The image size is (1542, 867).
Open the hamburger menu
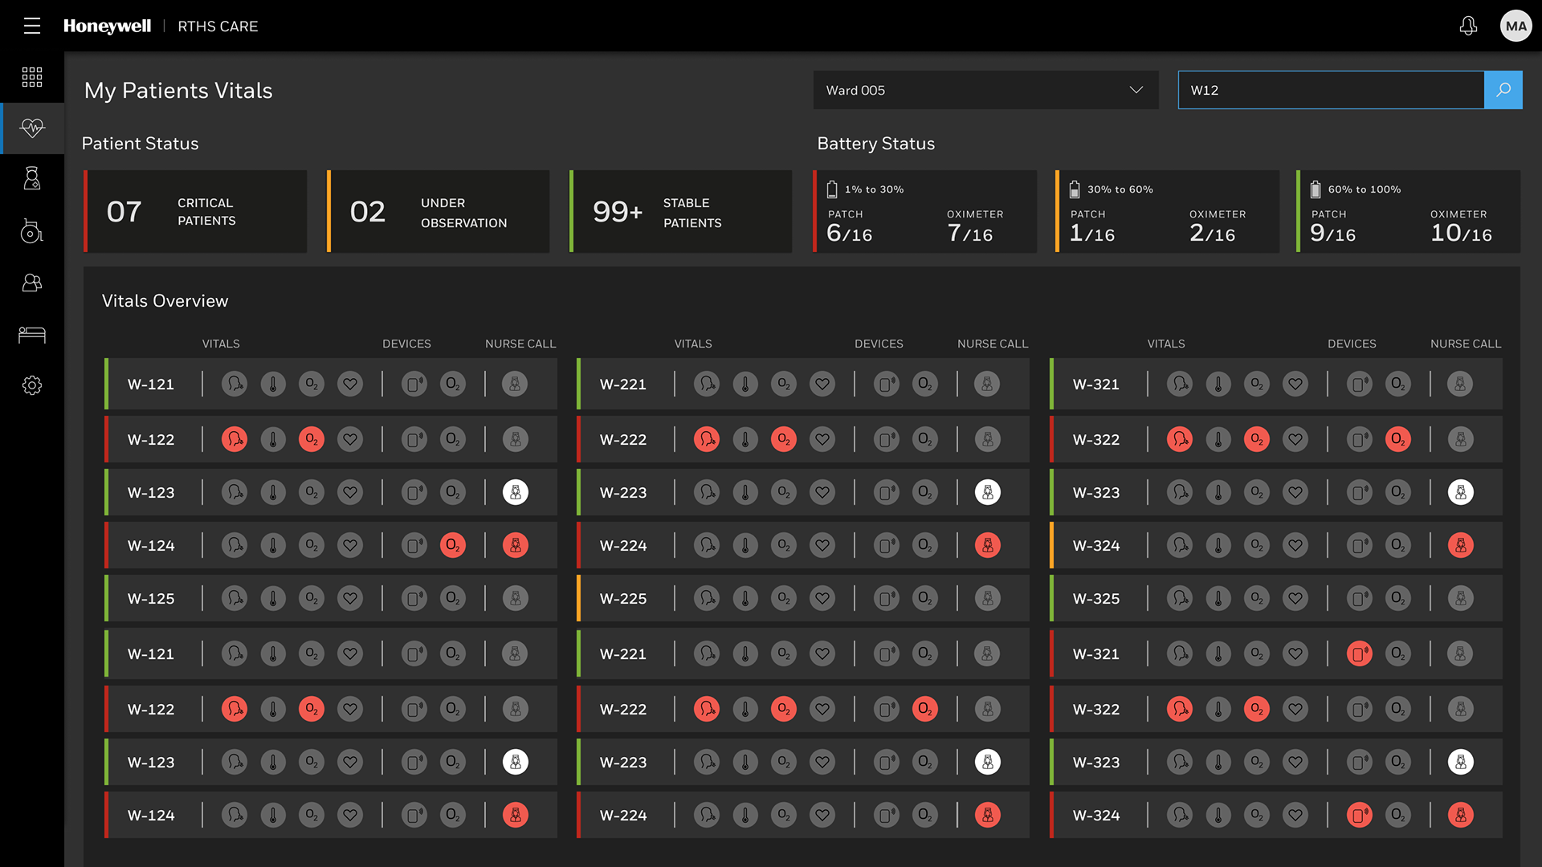click(32, 26)
